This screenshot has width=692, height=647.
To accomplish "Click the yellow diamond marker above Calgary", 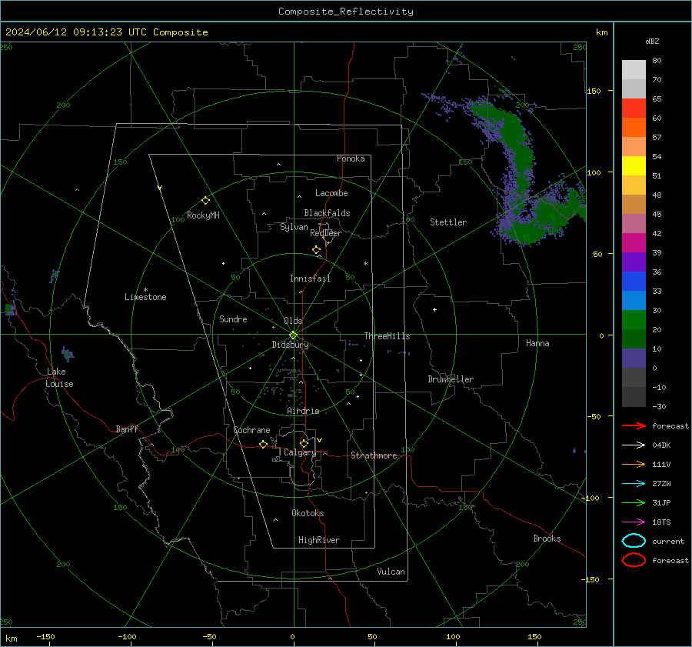I will pyautogui.click(x=304, y=443).
